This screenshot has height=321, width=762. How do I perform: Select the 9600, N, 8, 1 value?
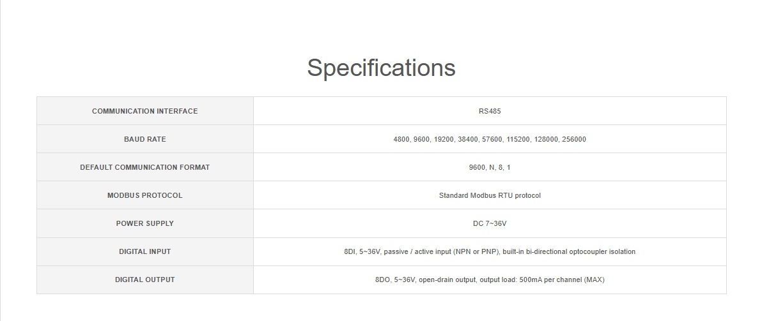490,167
